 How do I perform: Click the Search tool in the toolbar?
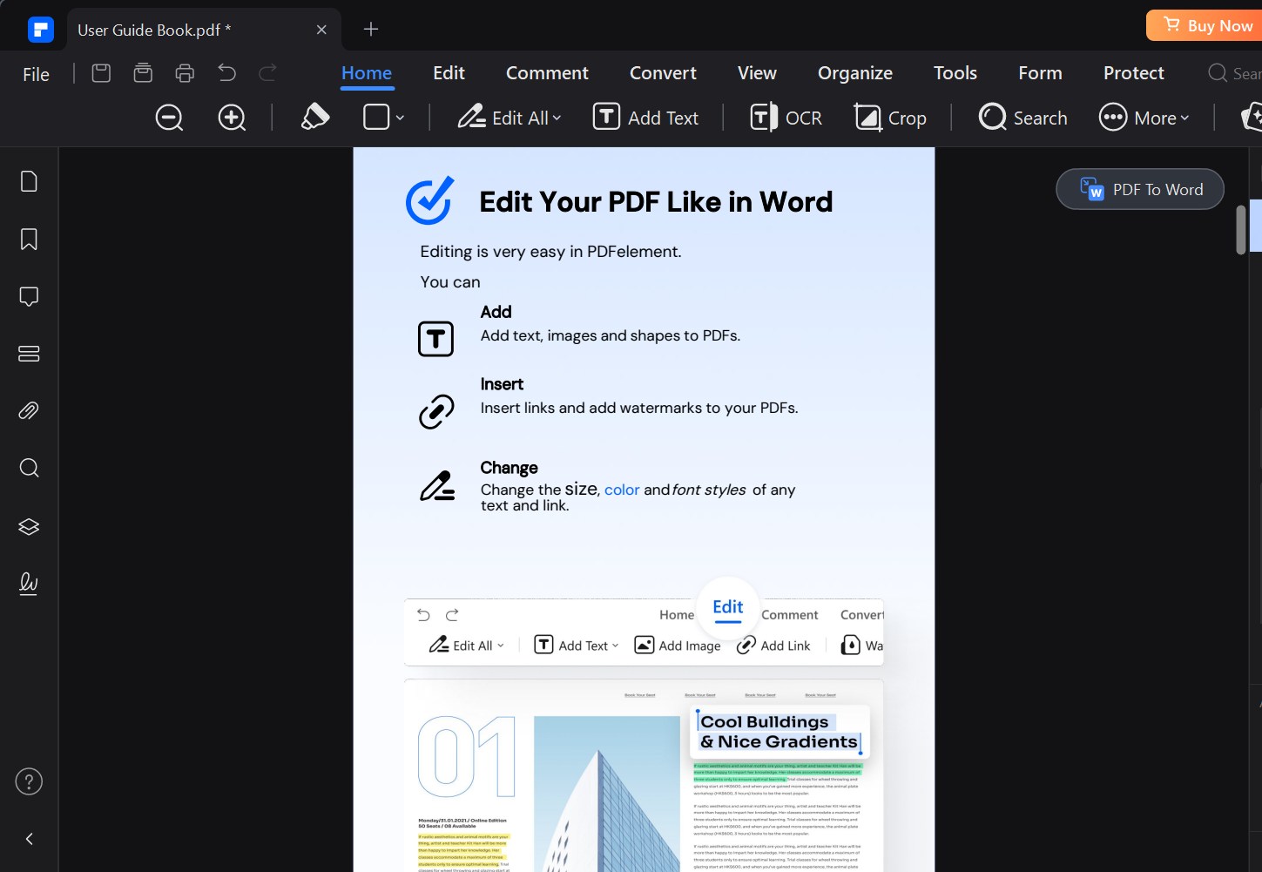tap(1023, 118)
